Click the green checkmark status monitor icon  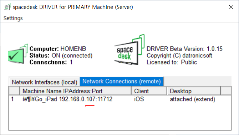[18, 54]
